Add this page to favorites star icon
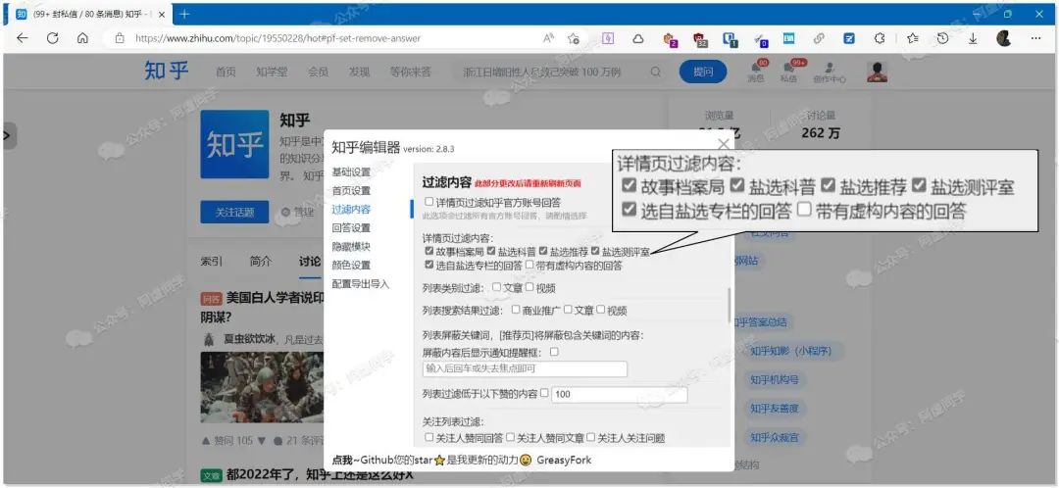 coord(574,38)
